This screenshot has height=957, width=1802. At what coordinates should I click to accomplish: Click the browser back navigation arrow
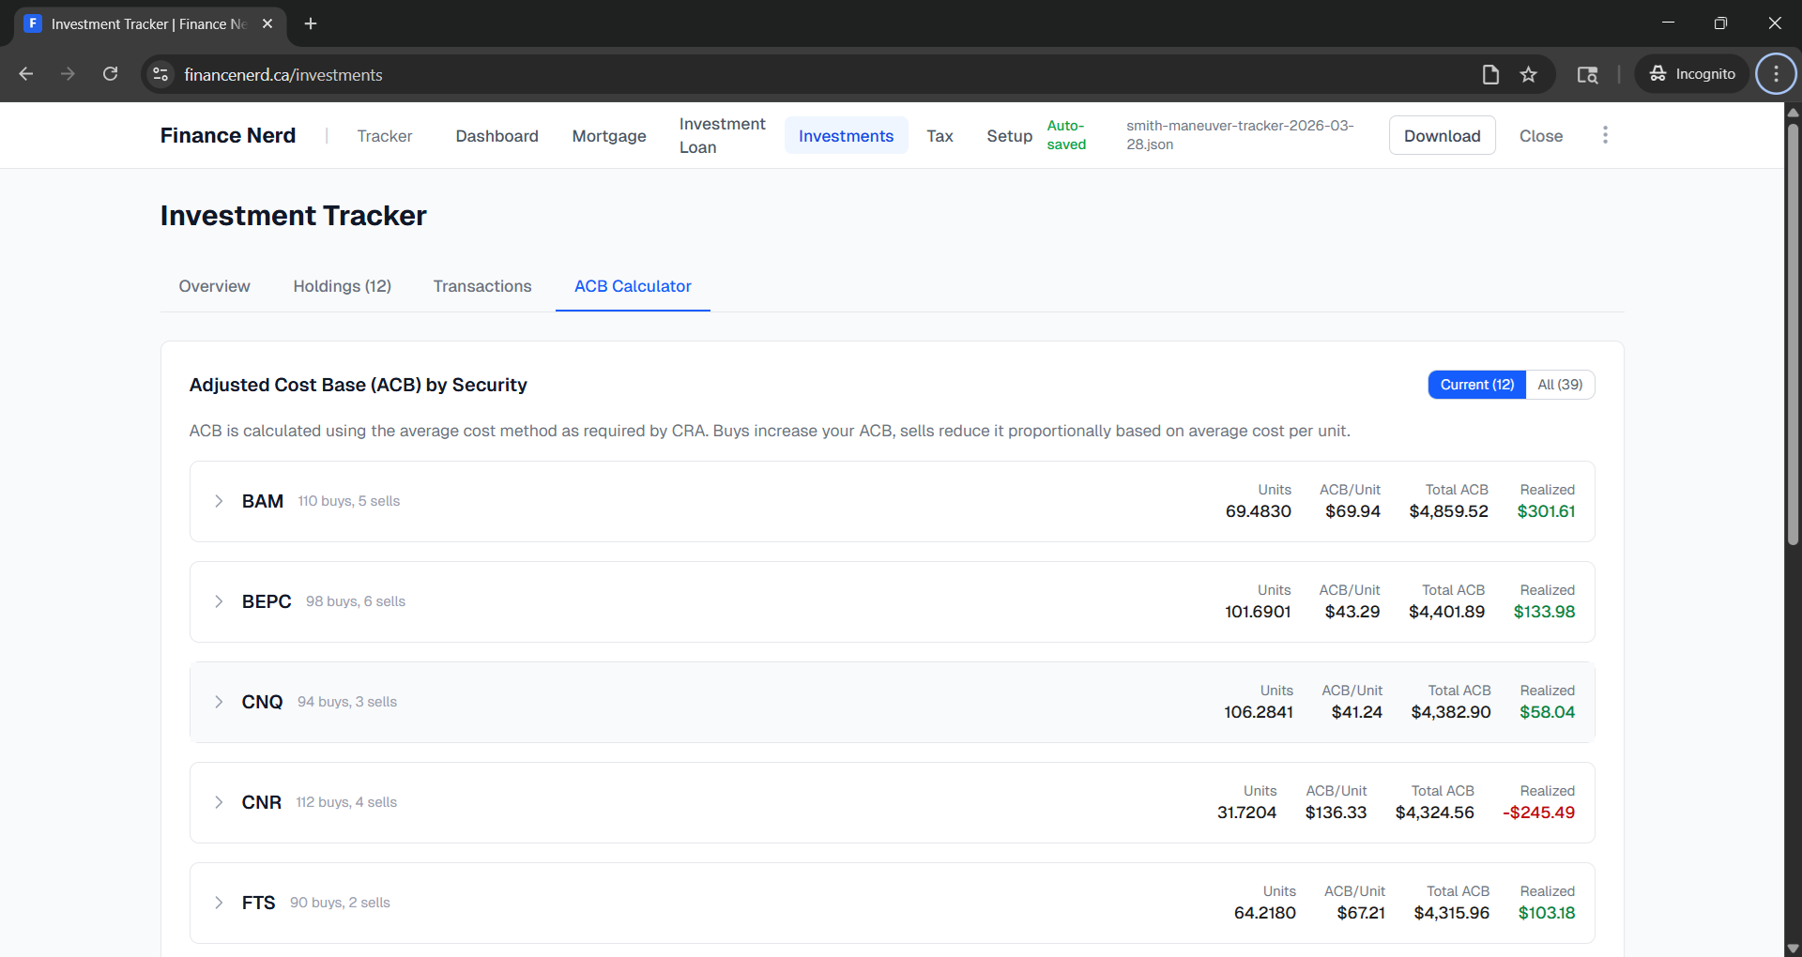click(25, 74)
